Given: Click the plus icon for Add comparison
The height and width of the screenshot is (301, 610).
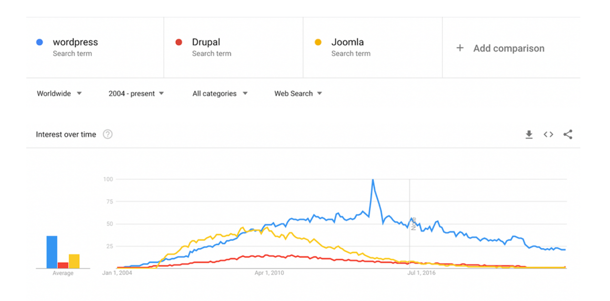Looking at the screenshot, I should (460, 48).
